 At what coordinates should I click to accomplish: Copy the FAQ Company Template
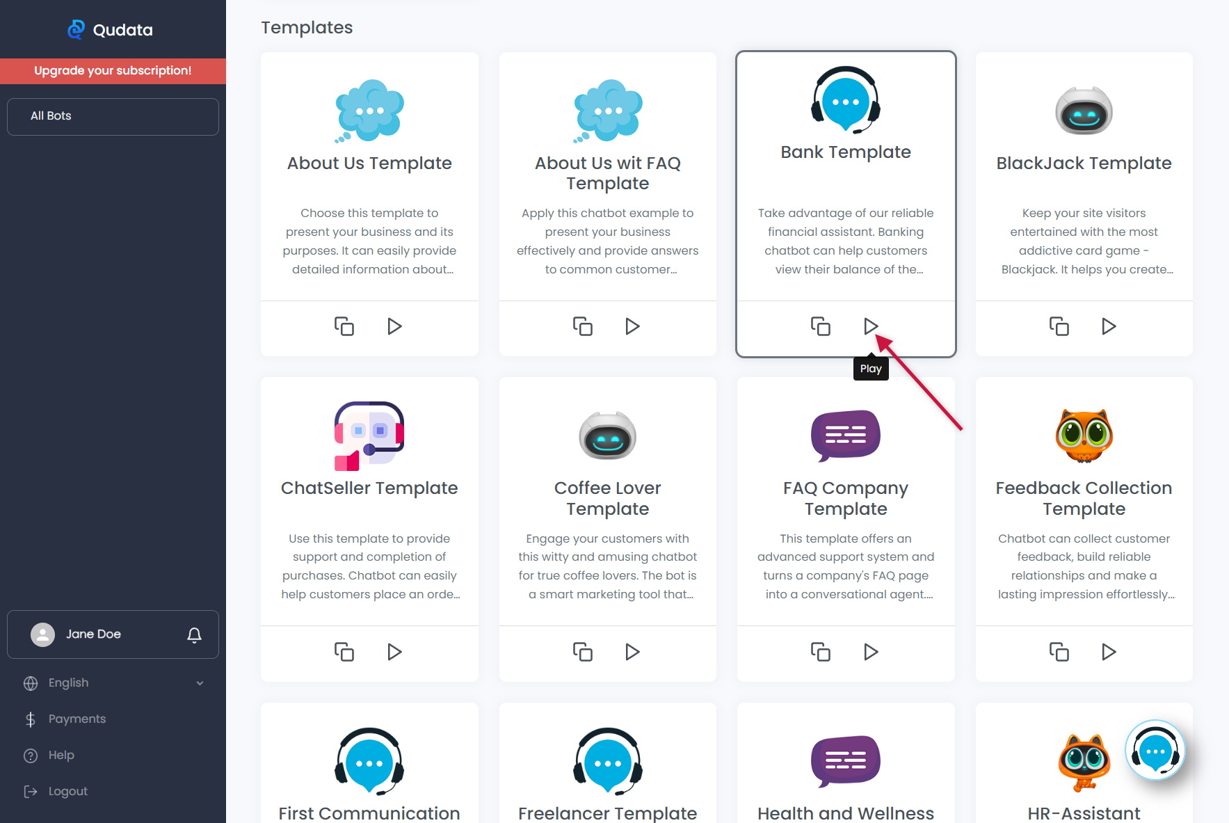point(821,651)
